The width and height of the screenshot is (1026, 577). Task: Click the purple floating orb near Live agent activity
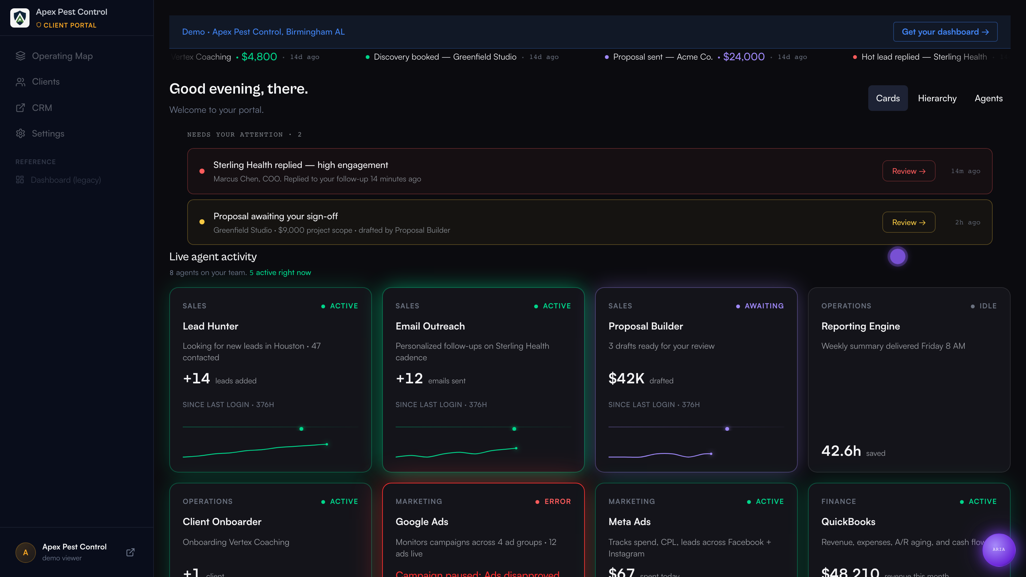click(897, 256)
